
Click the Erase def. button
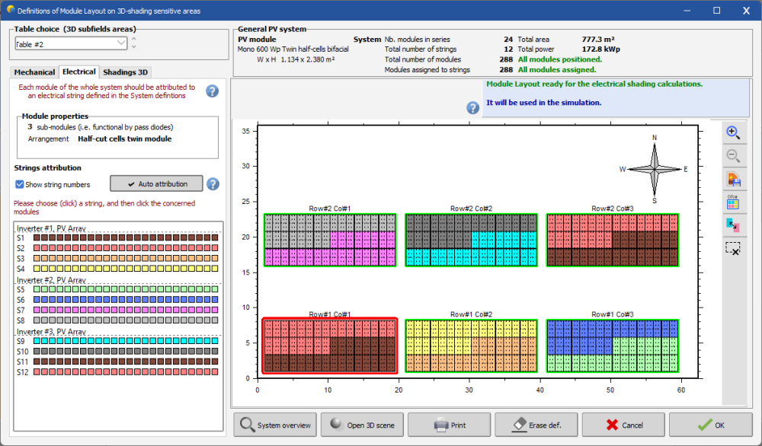[x=536, y=425]
